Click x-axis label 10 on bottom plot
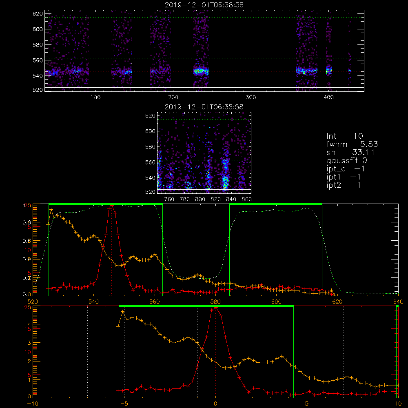 click(398, 404)
